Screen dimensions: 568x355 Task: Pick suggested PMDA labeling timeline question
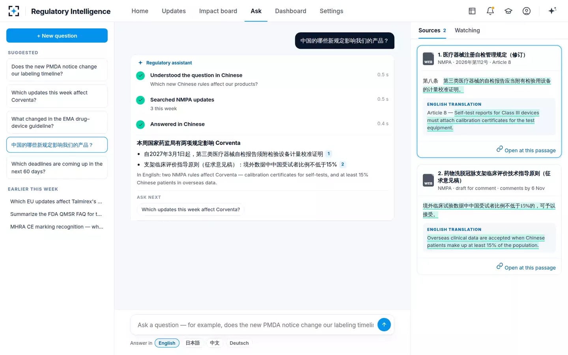pyautogui.click(x=57, y=70)
